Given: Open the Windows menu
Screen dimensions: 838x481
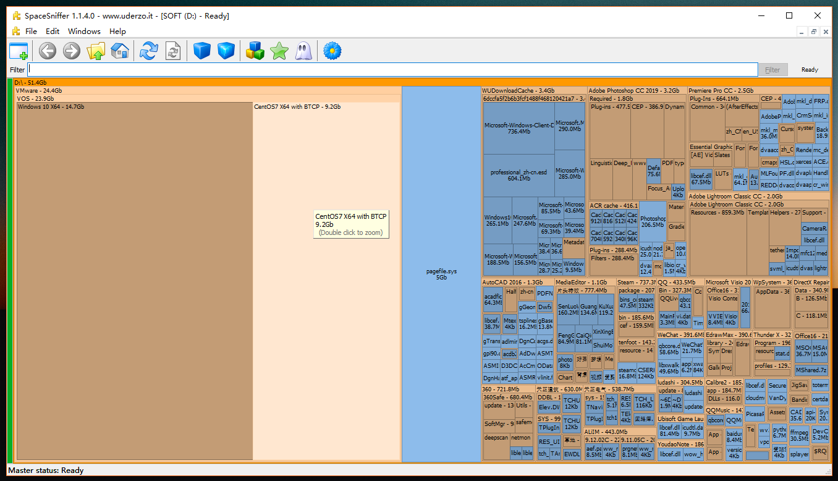Looking at the screenshot, I should pos(84,31).
